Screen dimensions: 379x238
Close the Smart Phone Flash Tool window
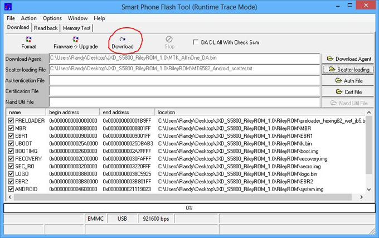366,5
